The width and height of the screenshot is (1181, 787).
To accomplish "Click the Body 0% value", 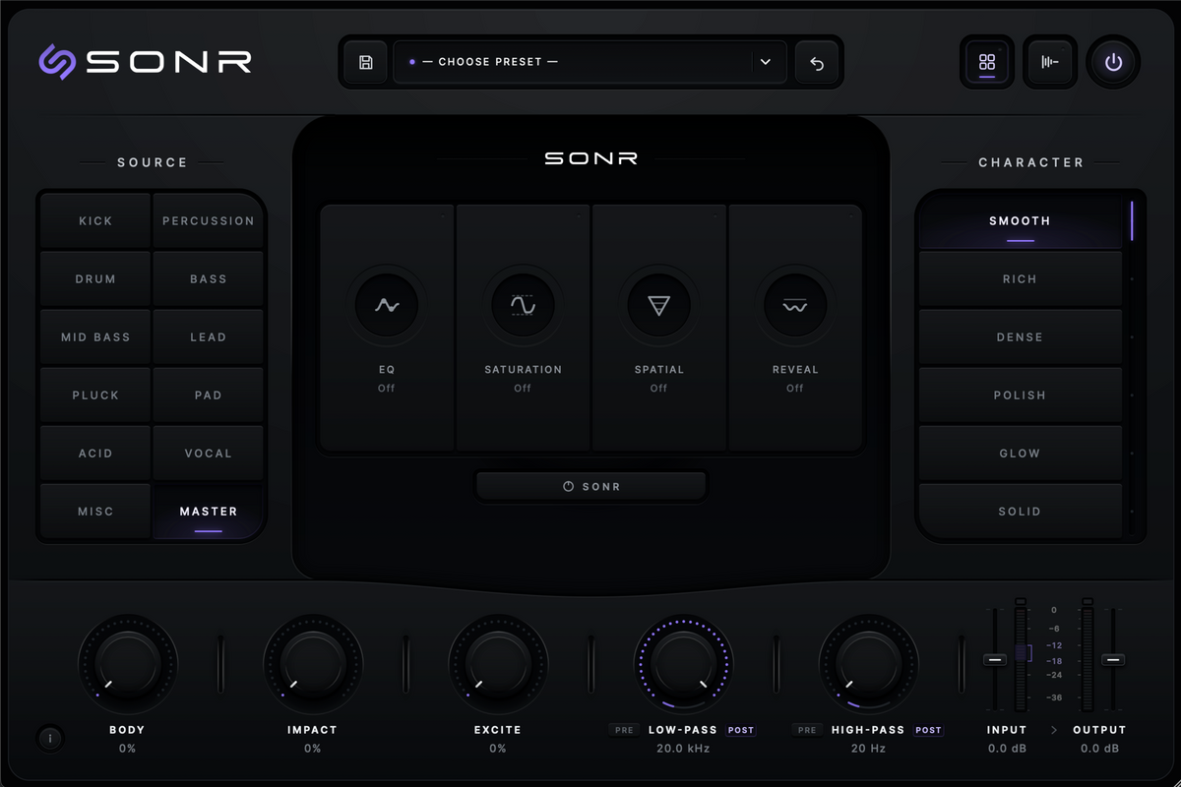I will point(127,749).
